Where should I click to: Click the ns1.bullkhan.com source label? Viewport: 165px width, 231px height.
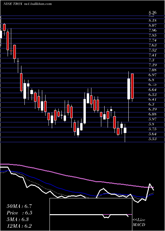37,4
